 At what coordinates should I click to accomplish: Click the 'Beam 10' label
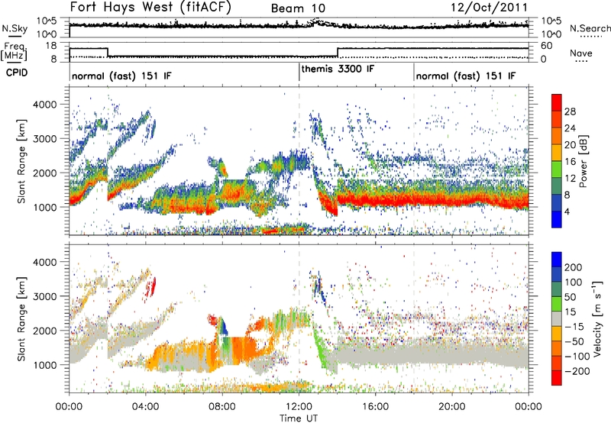(x=298, y=8)
